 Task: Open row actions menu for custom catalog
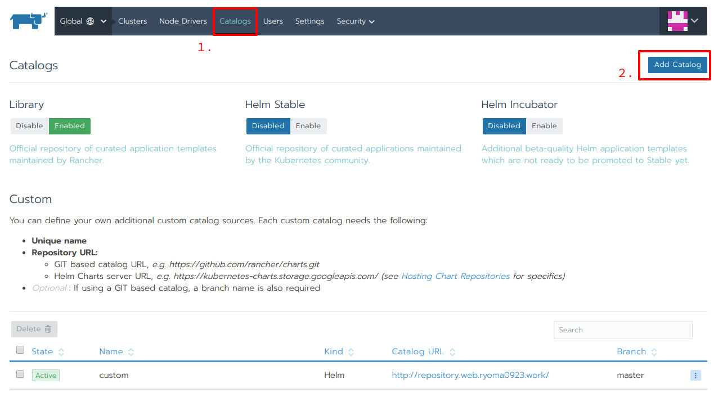tap(695, 375)
